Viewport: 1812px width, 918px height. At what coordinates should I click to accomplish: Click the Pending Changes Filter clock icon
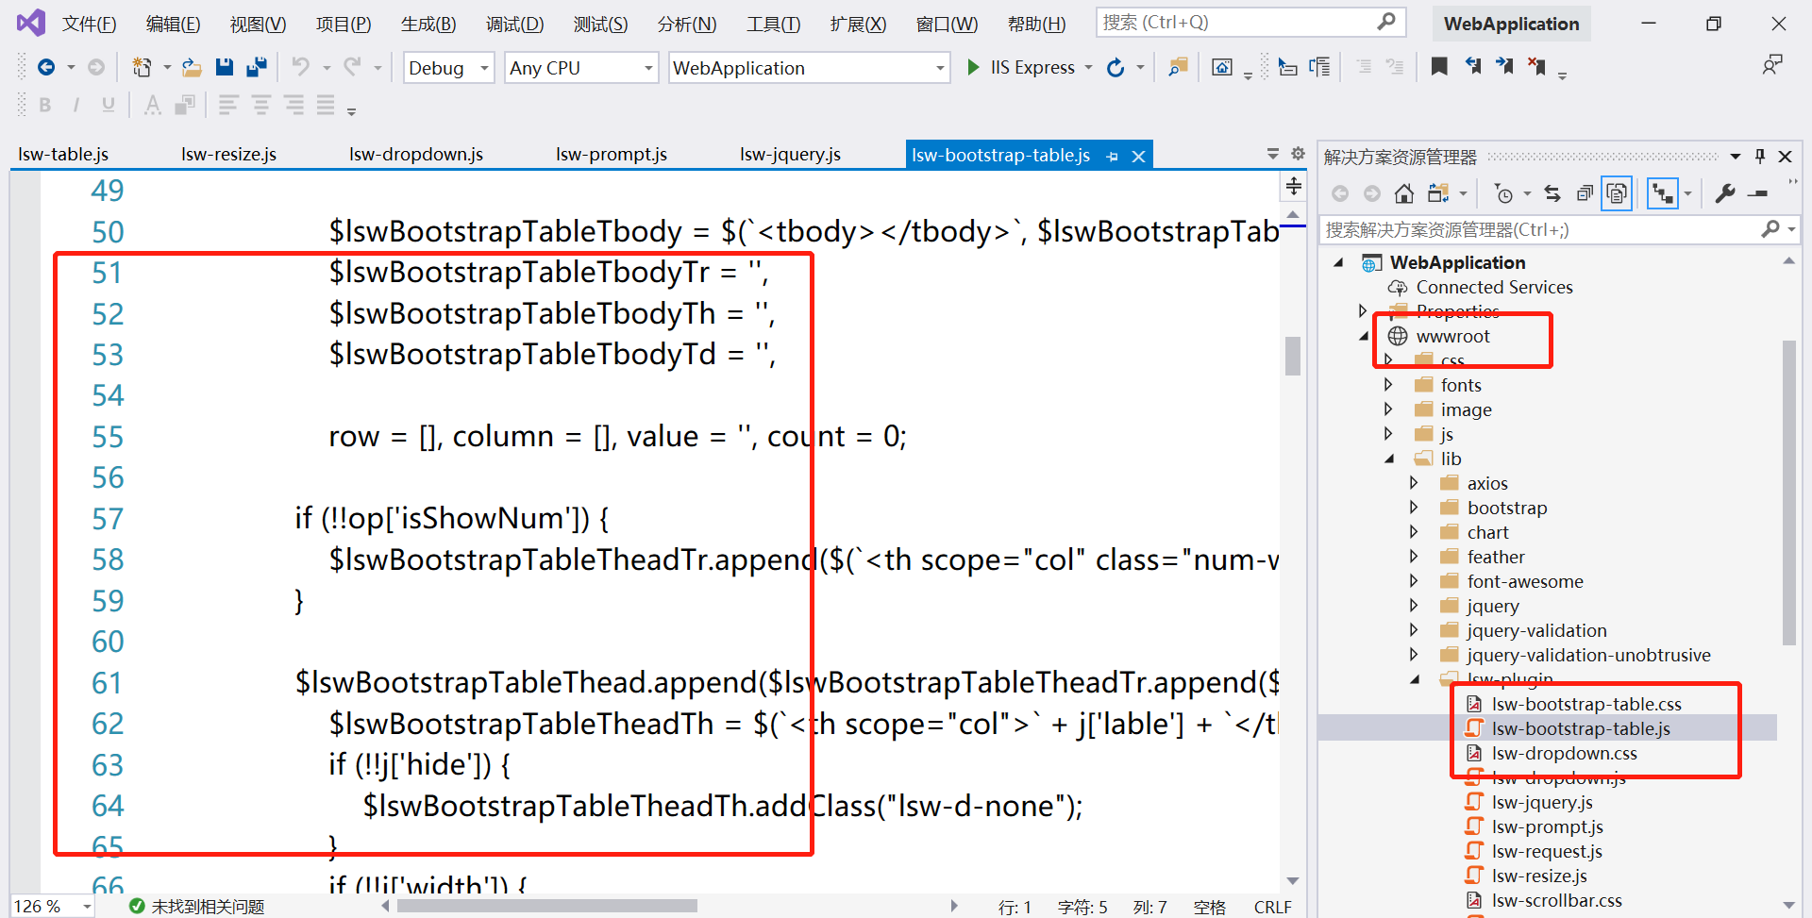click(1504, 193)
